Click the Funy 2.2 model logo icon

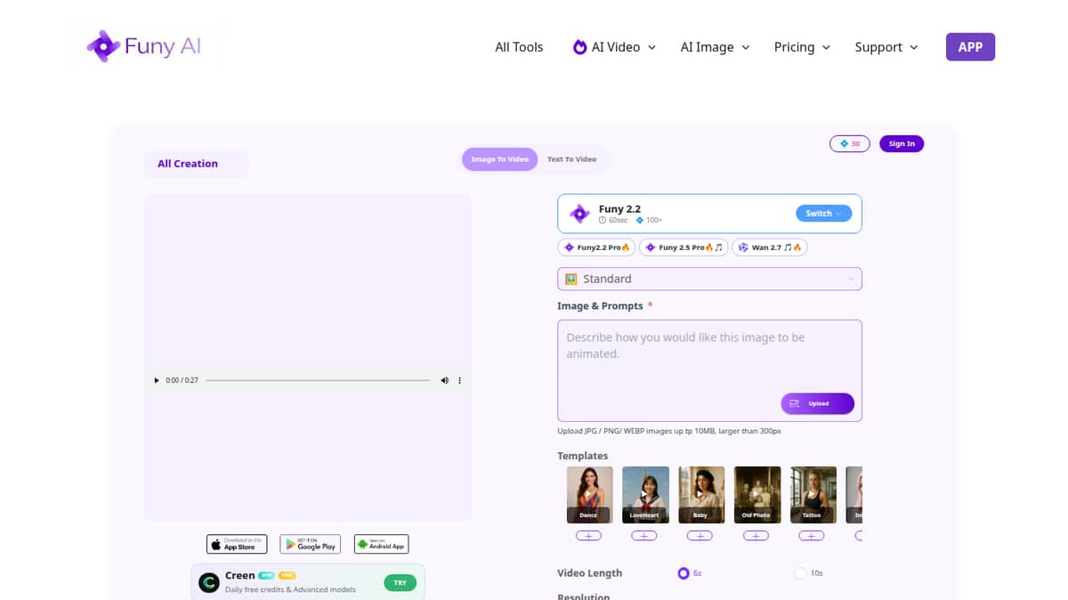pos(579,214)
